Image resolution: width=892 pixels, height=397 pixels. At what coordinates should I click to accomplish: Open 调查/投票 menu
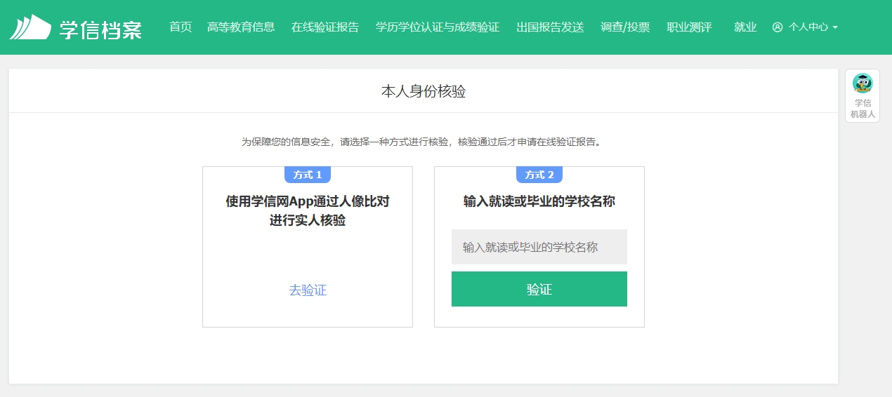point(625,27)
